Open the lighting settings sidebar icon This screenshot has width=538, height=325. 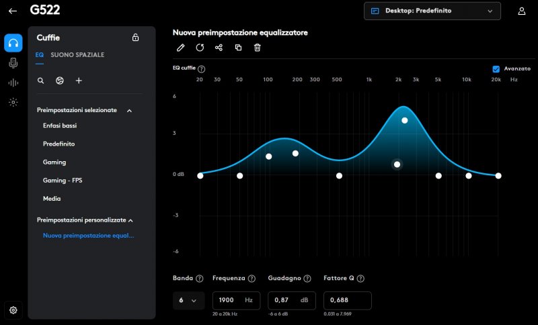click(x=13, y=102)
